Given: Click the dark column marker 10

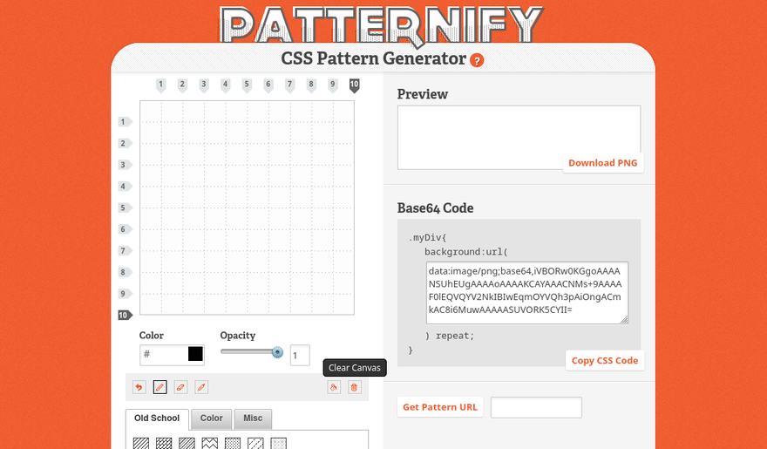Looking at the screenshot, I should click(x=354, y=85).
